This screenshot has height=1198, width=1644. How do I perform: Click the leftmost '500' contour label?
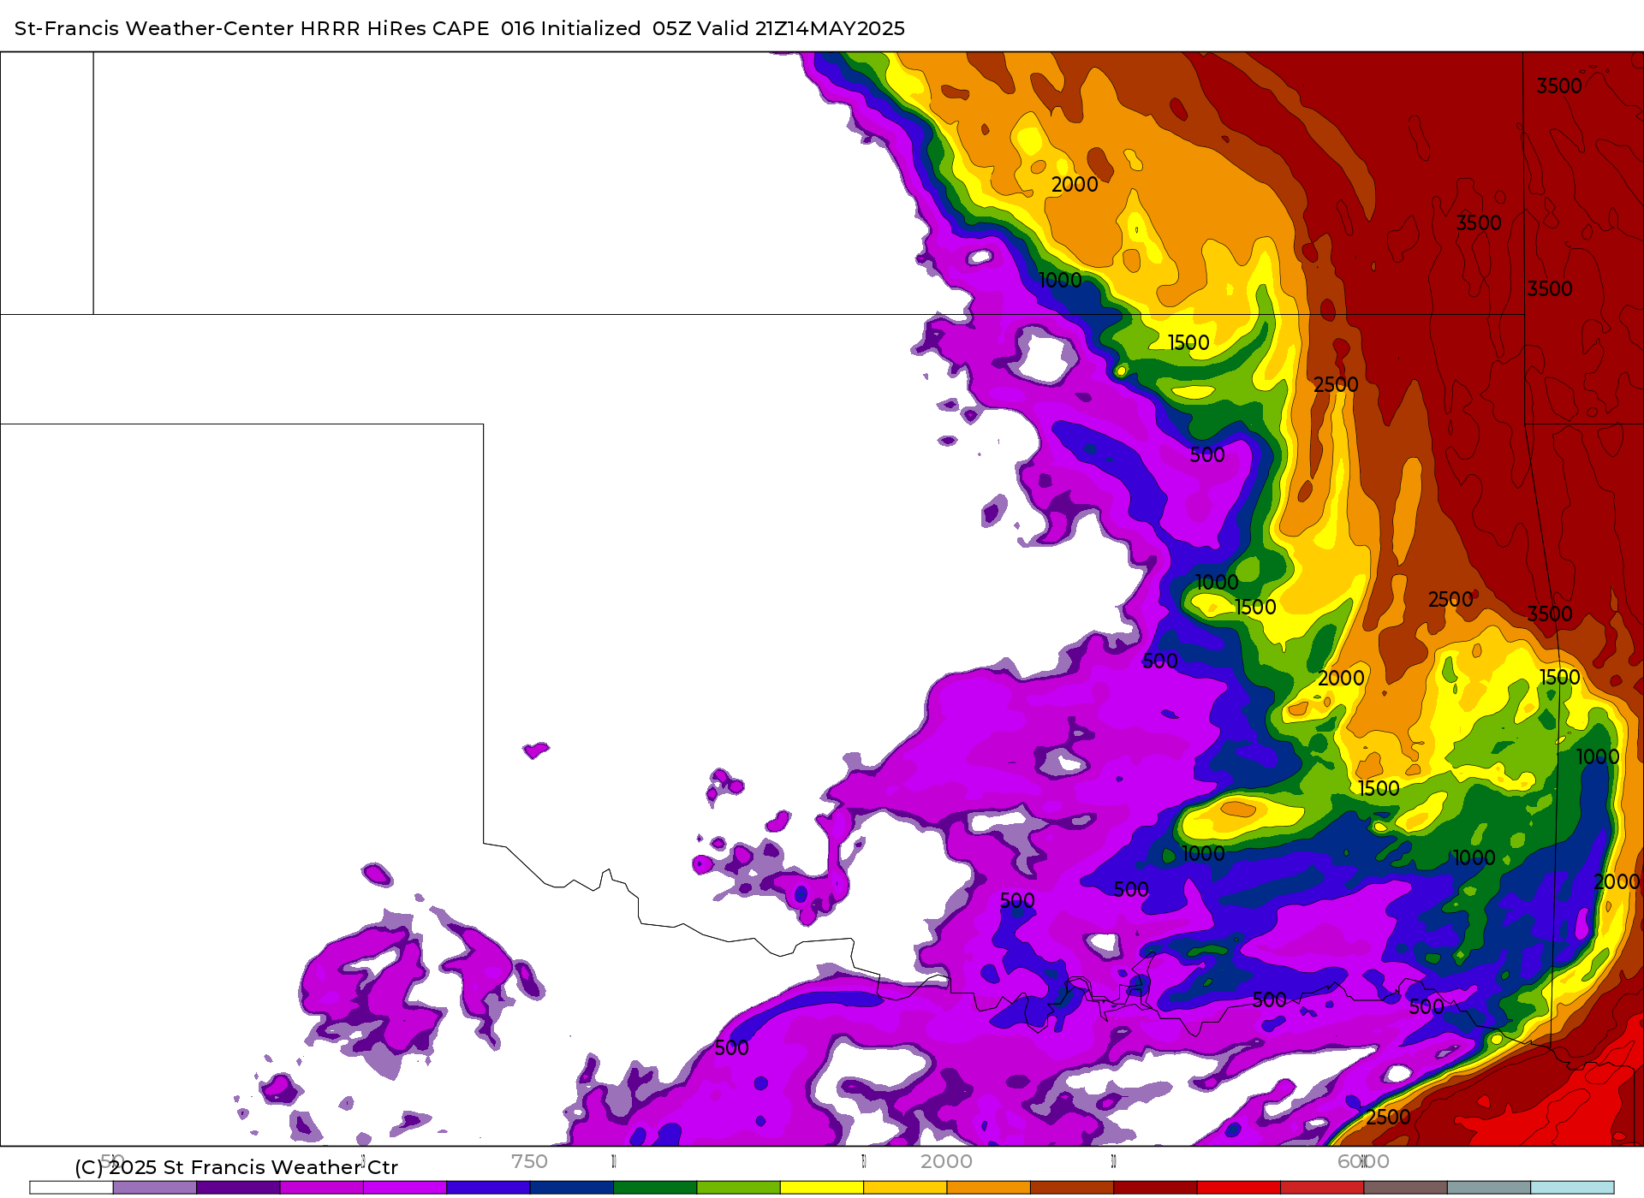731,1047
